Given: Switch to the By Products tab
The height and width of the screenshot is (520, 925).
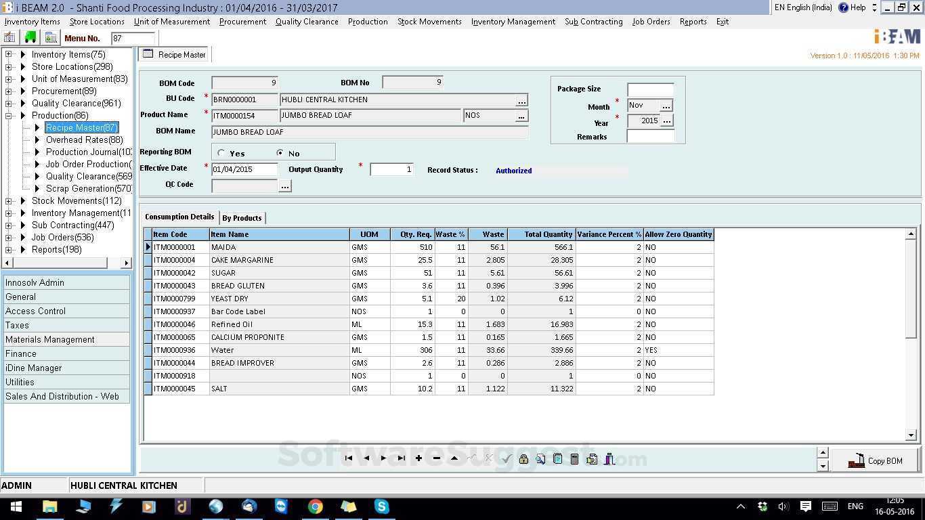Looking at the screenshot, I should coord(242,217).
